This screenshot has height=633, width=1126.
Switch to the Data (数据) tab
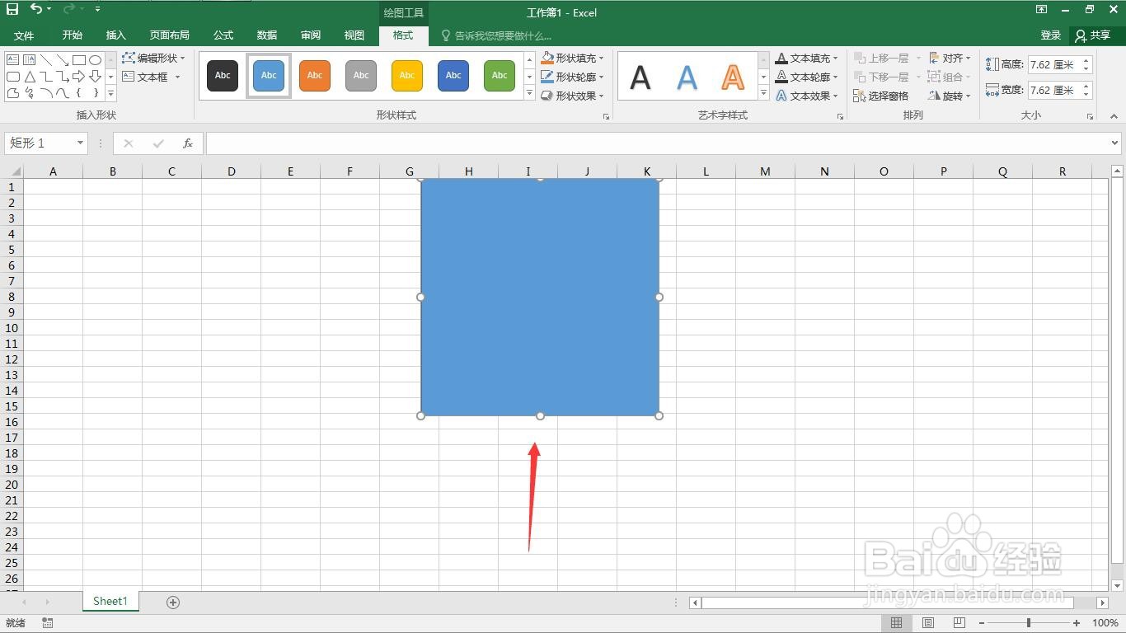tap(267, 35)
